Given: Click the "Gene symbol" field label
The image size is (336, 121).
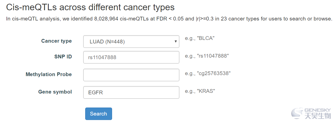Looking at the screenshot, I should coord(55,92).
